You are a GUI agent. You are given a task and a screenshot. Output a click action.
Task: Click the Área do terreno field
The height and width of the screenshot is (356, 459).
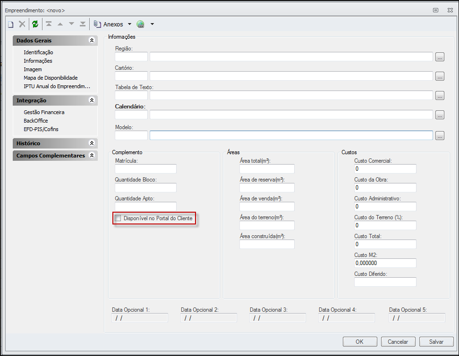click(267, 225)
